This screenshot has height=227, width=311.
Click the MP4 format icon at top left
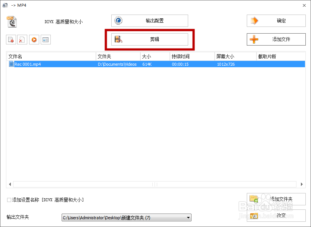12,22
